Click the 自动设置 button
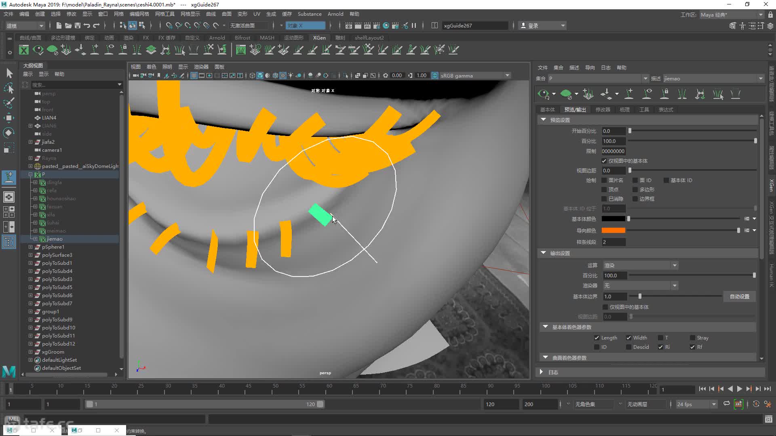This screenshot has height=436, width=776. point(740,297)
